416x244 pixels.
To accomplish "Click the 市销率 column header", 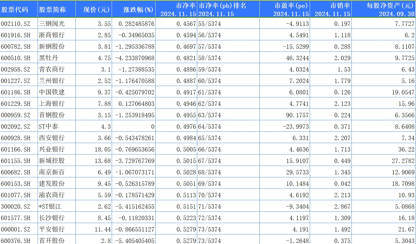I will coord(340,6).
